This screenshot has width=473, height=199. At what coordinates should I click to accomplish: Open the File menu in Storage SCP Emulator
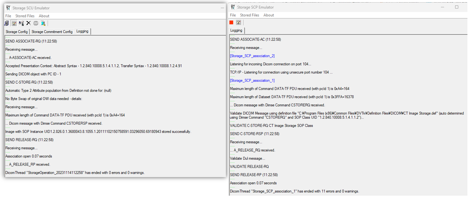[x=233, y=15]
